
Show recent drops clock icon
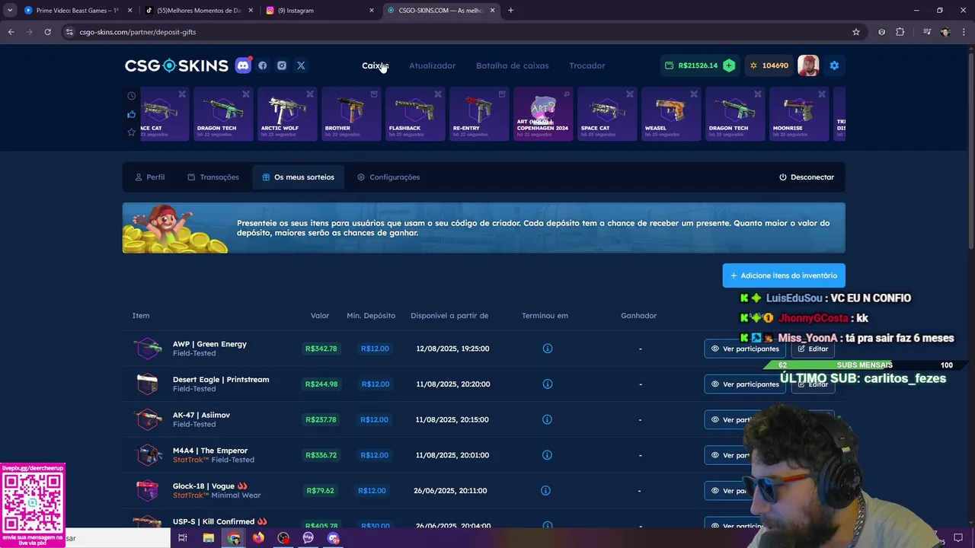[131, 96]
